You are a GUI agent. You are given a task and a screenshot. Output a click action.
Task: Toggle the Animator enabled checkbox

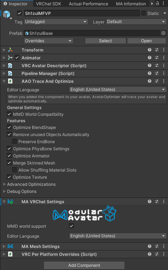point(17,58)
